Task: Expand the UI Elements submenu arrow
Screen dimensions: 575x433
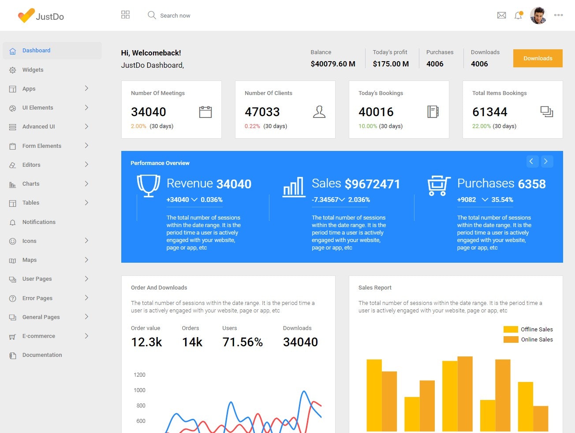Action: 86,107
